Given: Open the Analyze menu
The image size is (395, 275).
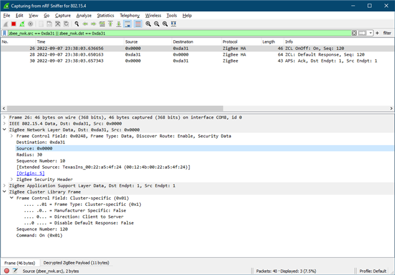Looking at the screenshot, I should 84,15.
